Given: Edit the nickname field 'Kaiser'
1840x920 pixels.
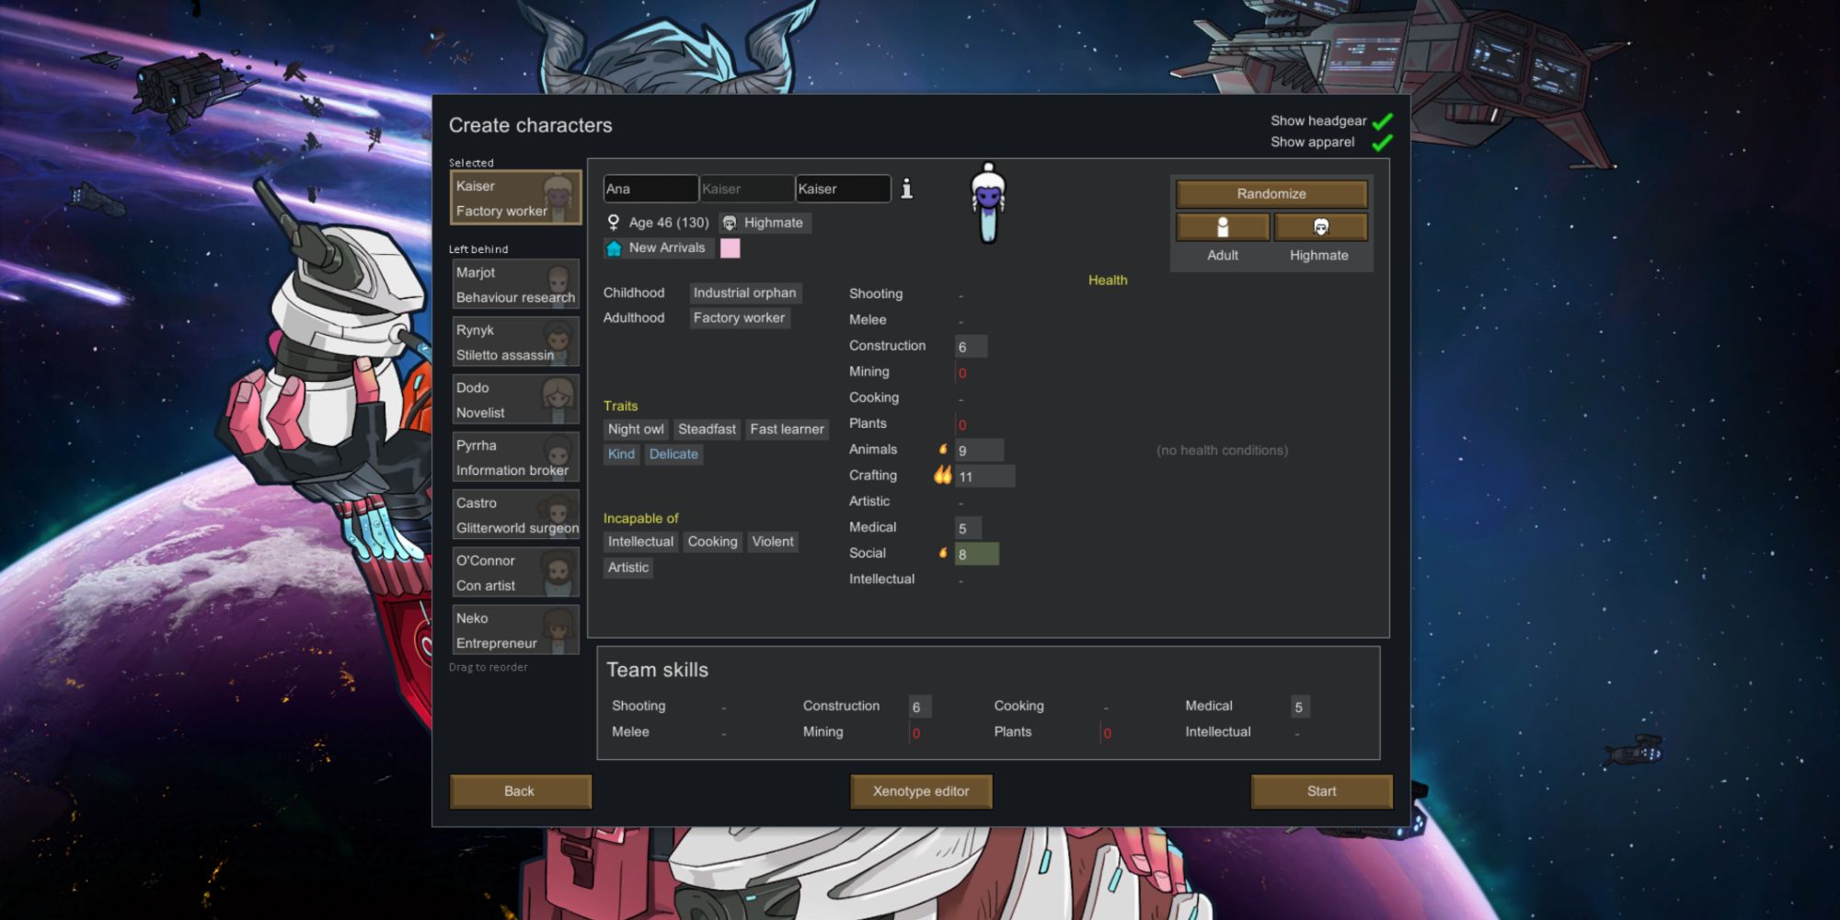Looking at the screenshot, I should [747, 189].
